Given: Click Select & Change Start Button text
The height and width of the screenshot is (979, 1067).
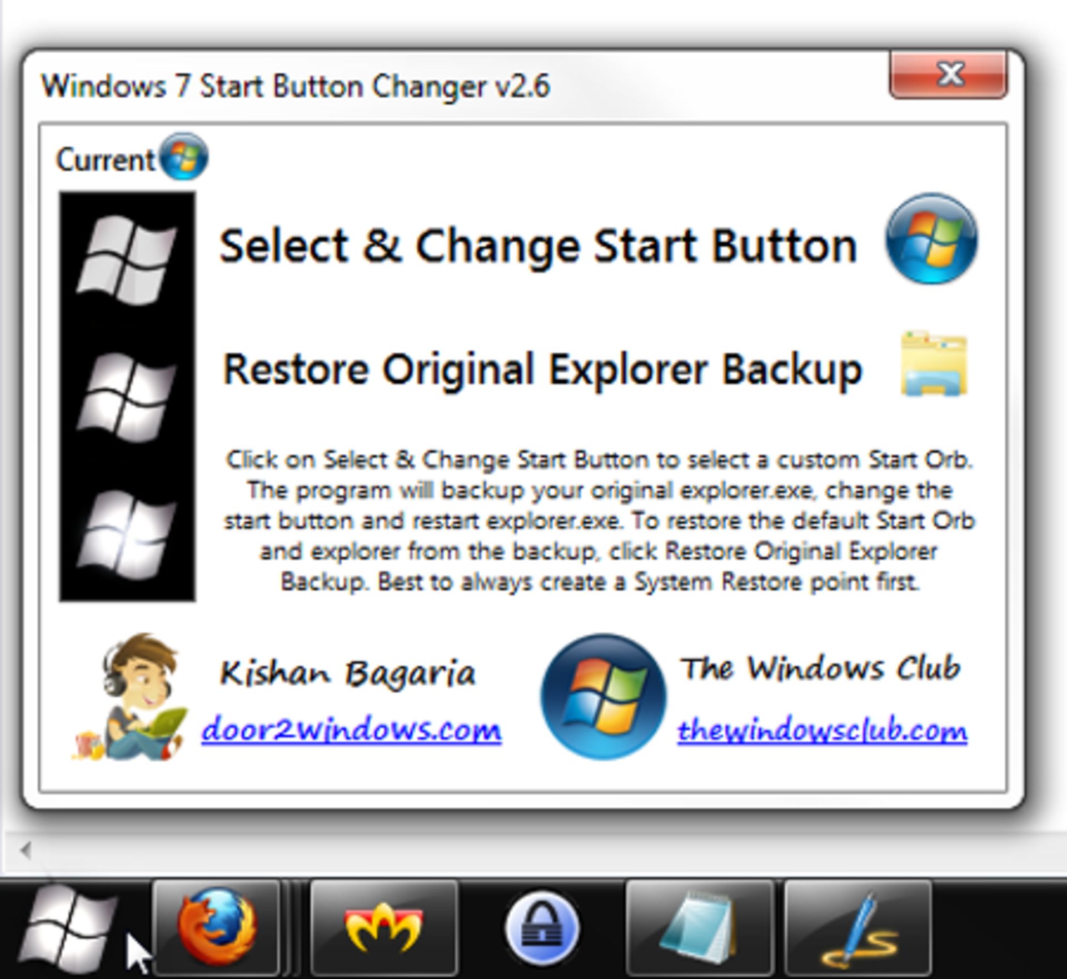Looking at the screenshot, I should coord(538,246).
